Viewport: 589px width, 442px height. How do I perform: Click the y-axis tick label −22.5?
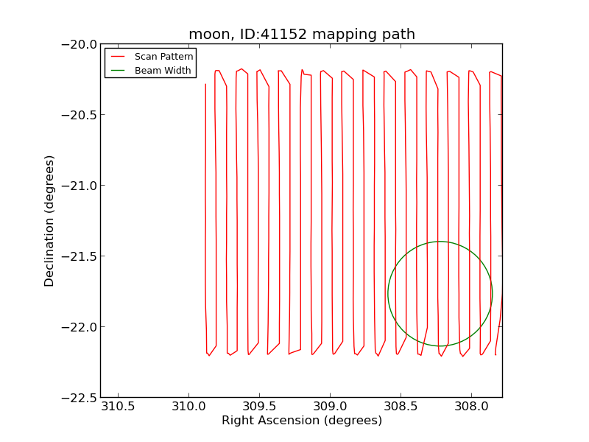(x=79, y=397)
